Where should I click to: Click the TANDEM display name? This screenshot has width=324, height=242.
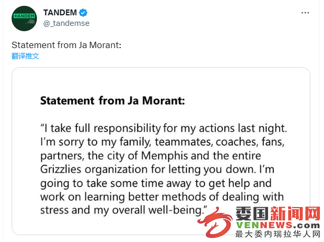pos(60,13)
